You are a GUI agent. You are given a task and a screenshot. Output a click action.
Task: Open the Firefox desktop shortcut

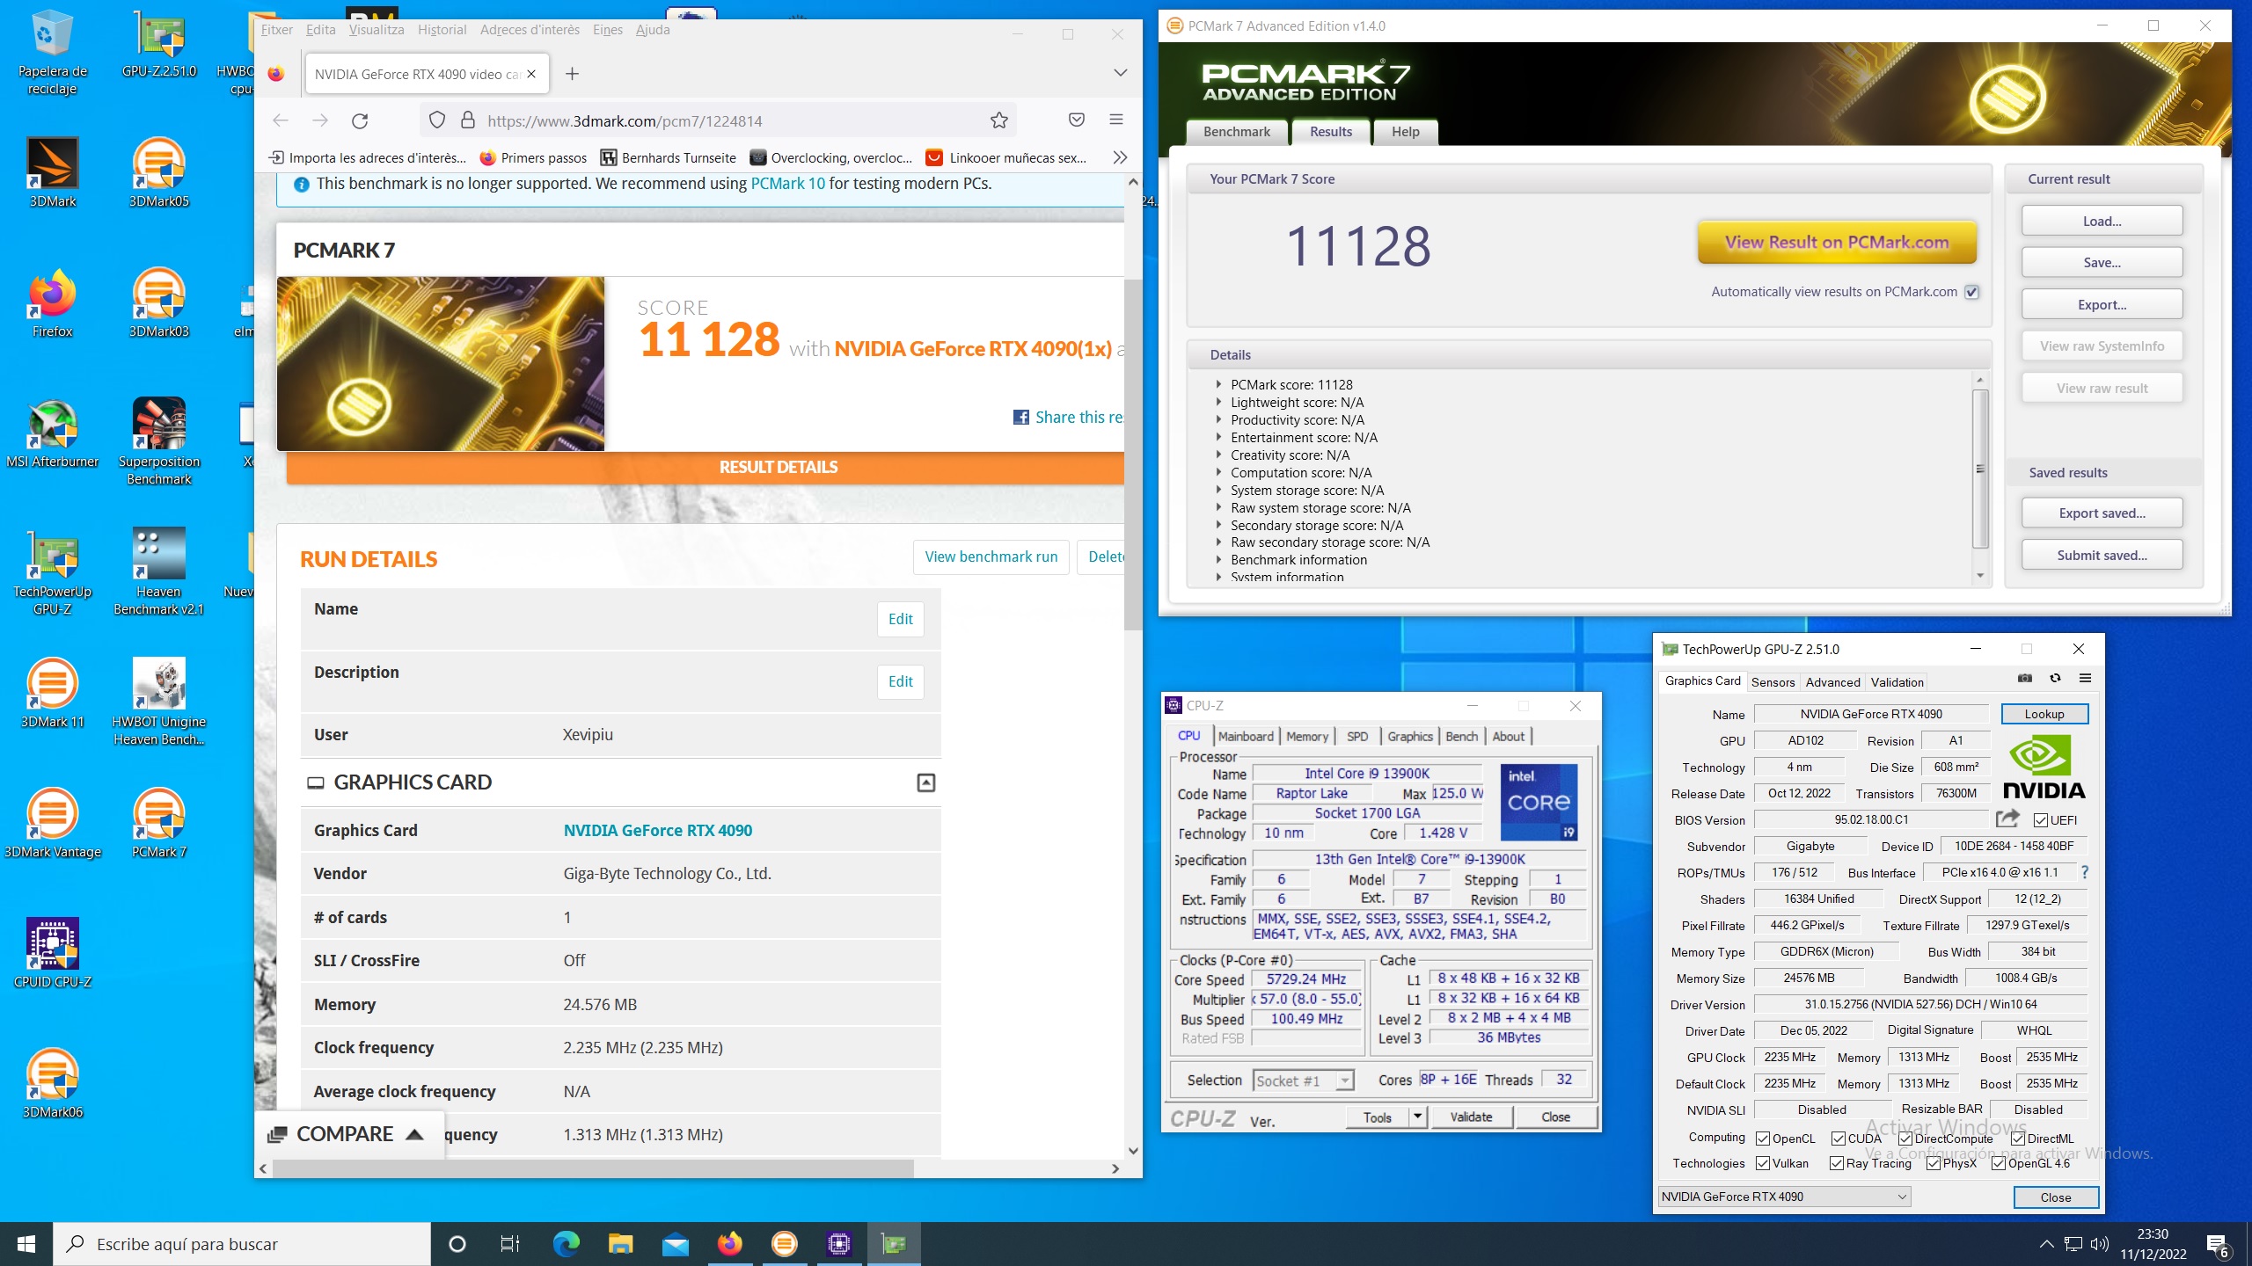pos(53,303)
